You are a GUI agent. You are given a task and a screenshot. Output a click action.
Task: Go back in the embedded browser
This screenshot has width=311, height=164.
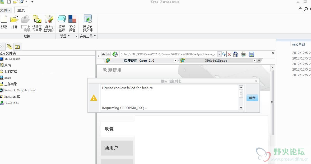point(103,54)
